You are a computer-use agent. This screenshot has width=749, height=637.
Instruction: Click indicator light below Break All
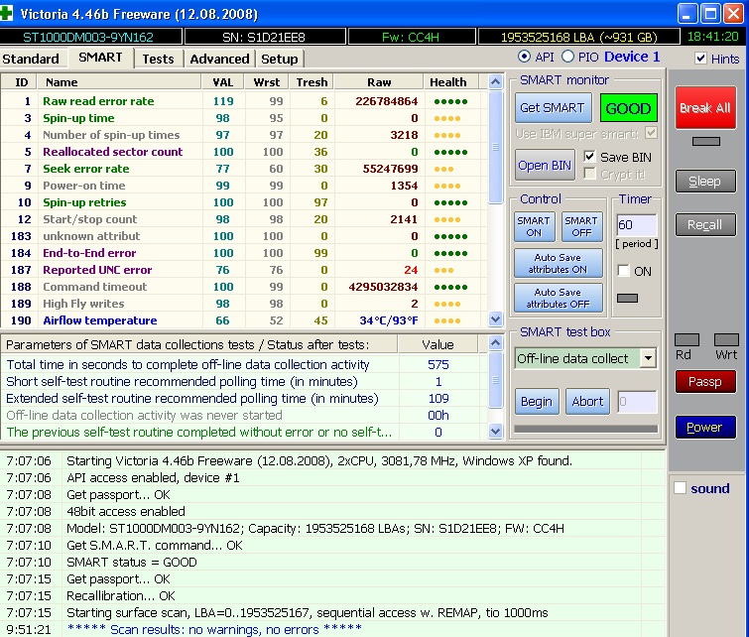point(705,141)
